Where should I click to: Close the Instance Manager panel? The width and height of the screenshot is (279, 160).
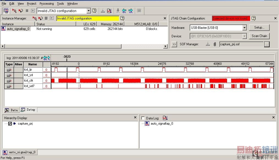point(165,18)
